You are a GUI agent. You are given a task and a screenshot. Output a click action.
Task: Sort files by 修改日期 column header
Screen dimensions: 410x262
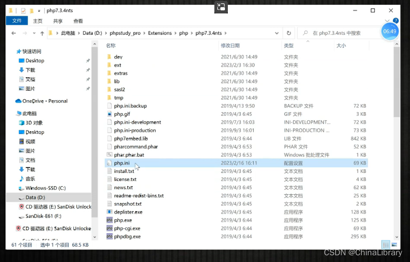coord(230,46)
